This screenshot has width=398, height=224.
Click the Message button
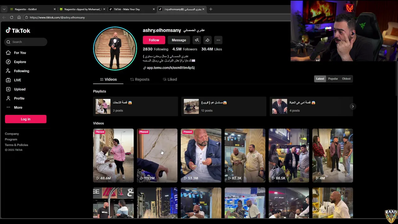pos(179,40)
